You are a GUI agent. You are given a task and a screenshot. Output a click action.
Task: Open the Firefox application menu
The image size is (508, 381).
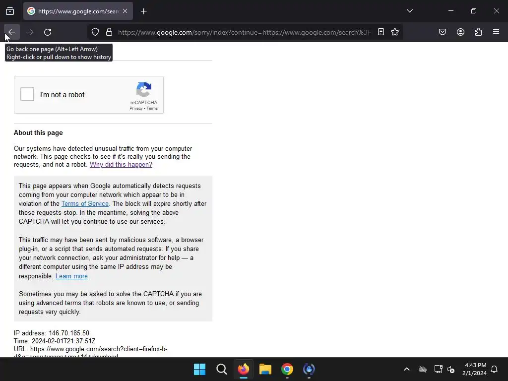tap(496, 32)
